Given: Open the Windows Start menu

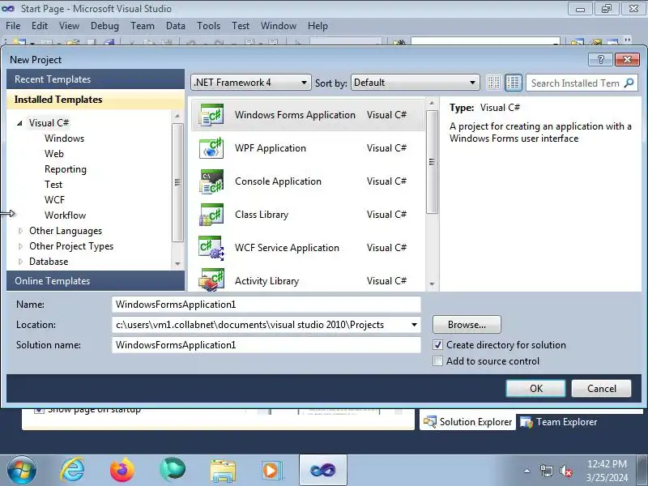Looking at the screenshot, I should tap(22, 470).
